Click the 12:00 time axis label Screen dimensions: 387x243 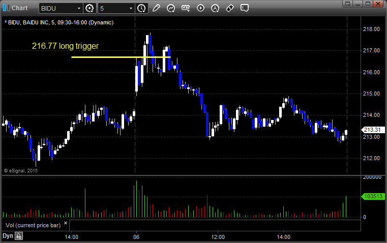pyautogui.click(x=218, y=237)
